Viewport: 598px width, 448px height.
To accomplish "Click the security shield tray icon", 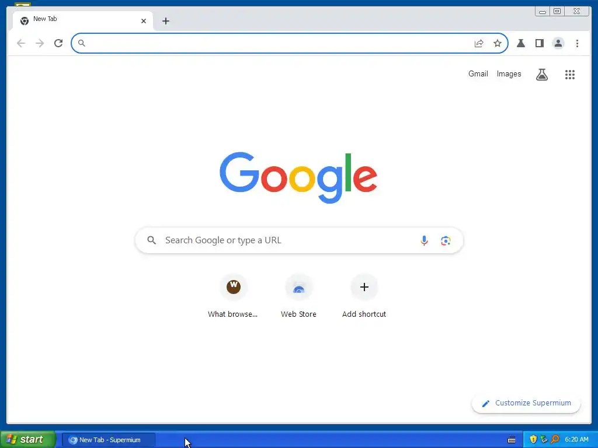I will 533,439.
